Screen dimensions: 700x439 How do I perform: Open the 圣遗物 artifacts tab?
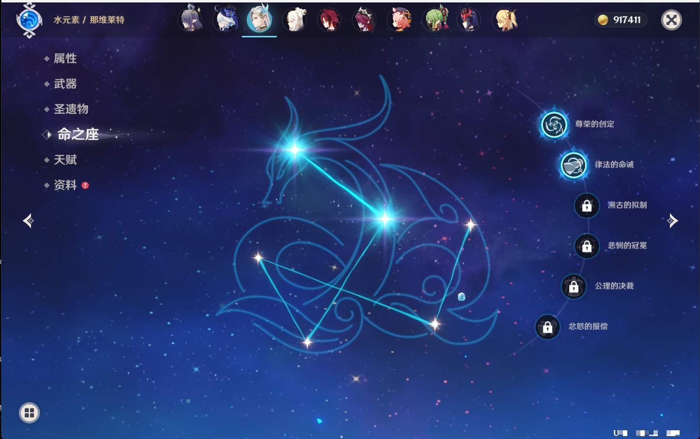[x=71, y=109]
